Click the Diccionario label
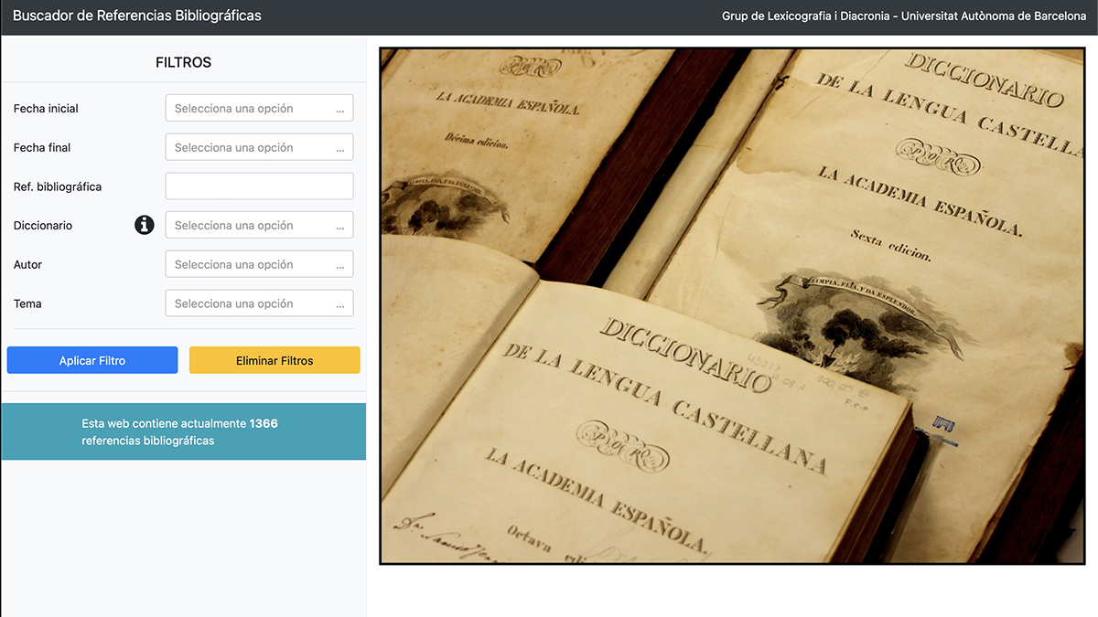 pyautogui.click(x=43, y=226)
